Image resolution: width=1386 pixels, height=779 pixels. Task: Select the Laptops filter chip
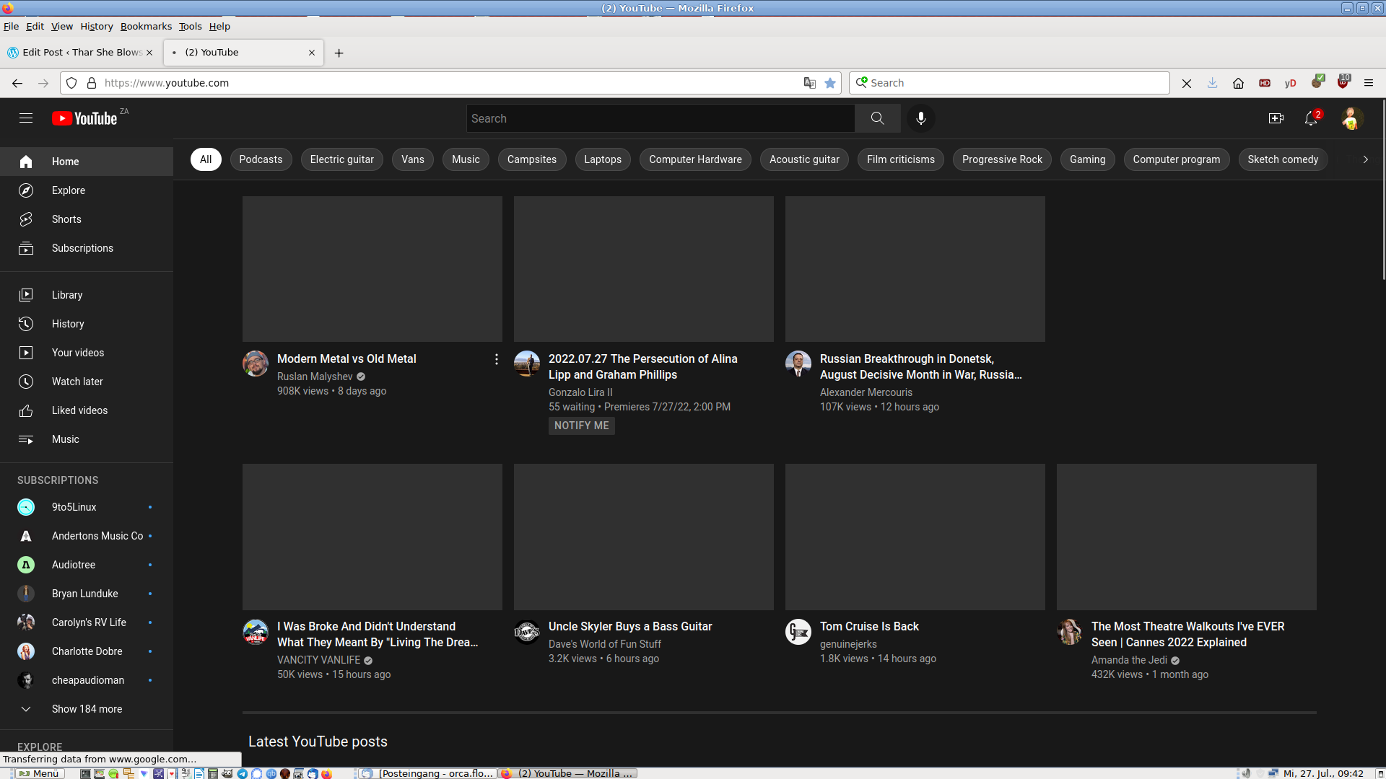click(603, 159)
